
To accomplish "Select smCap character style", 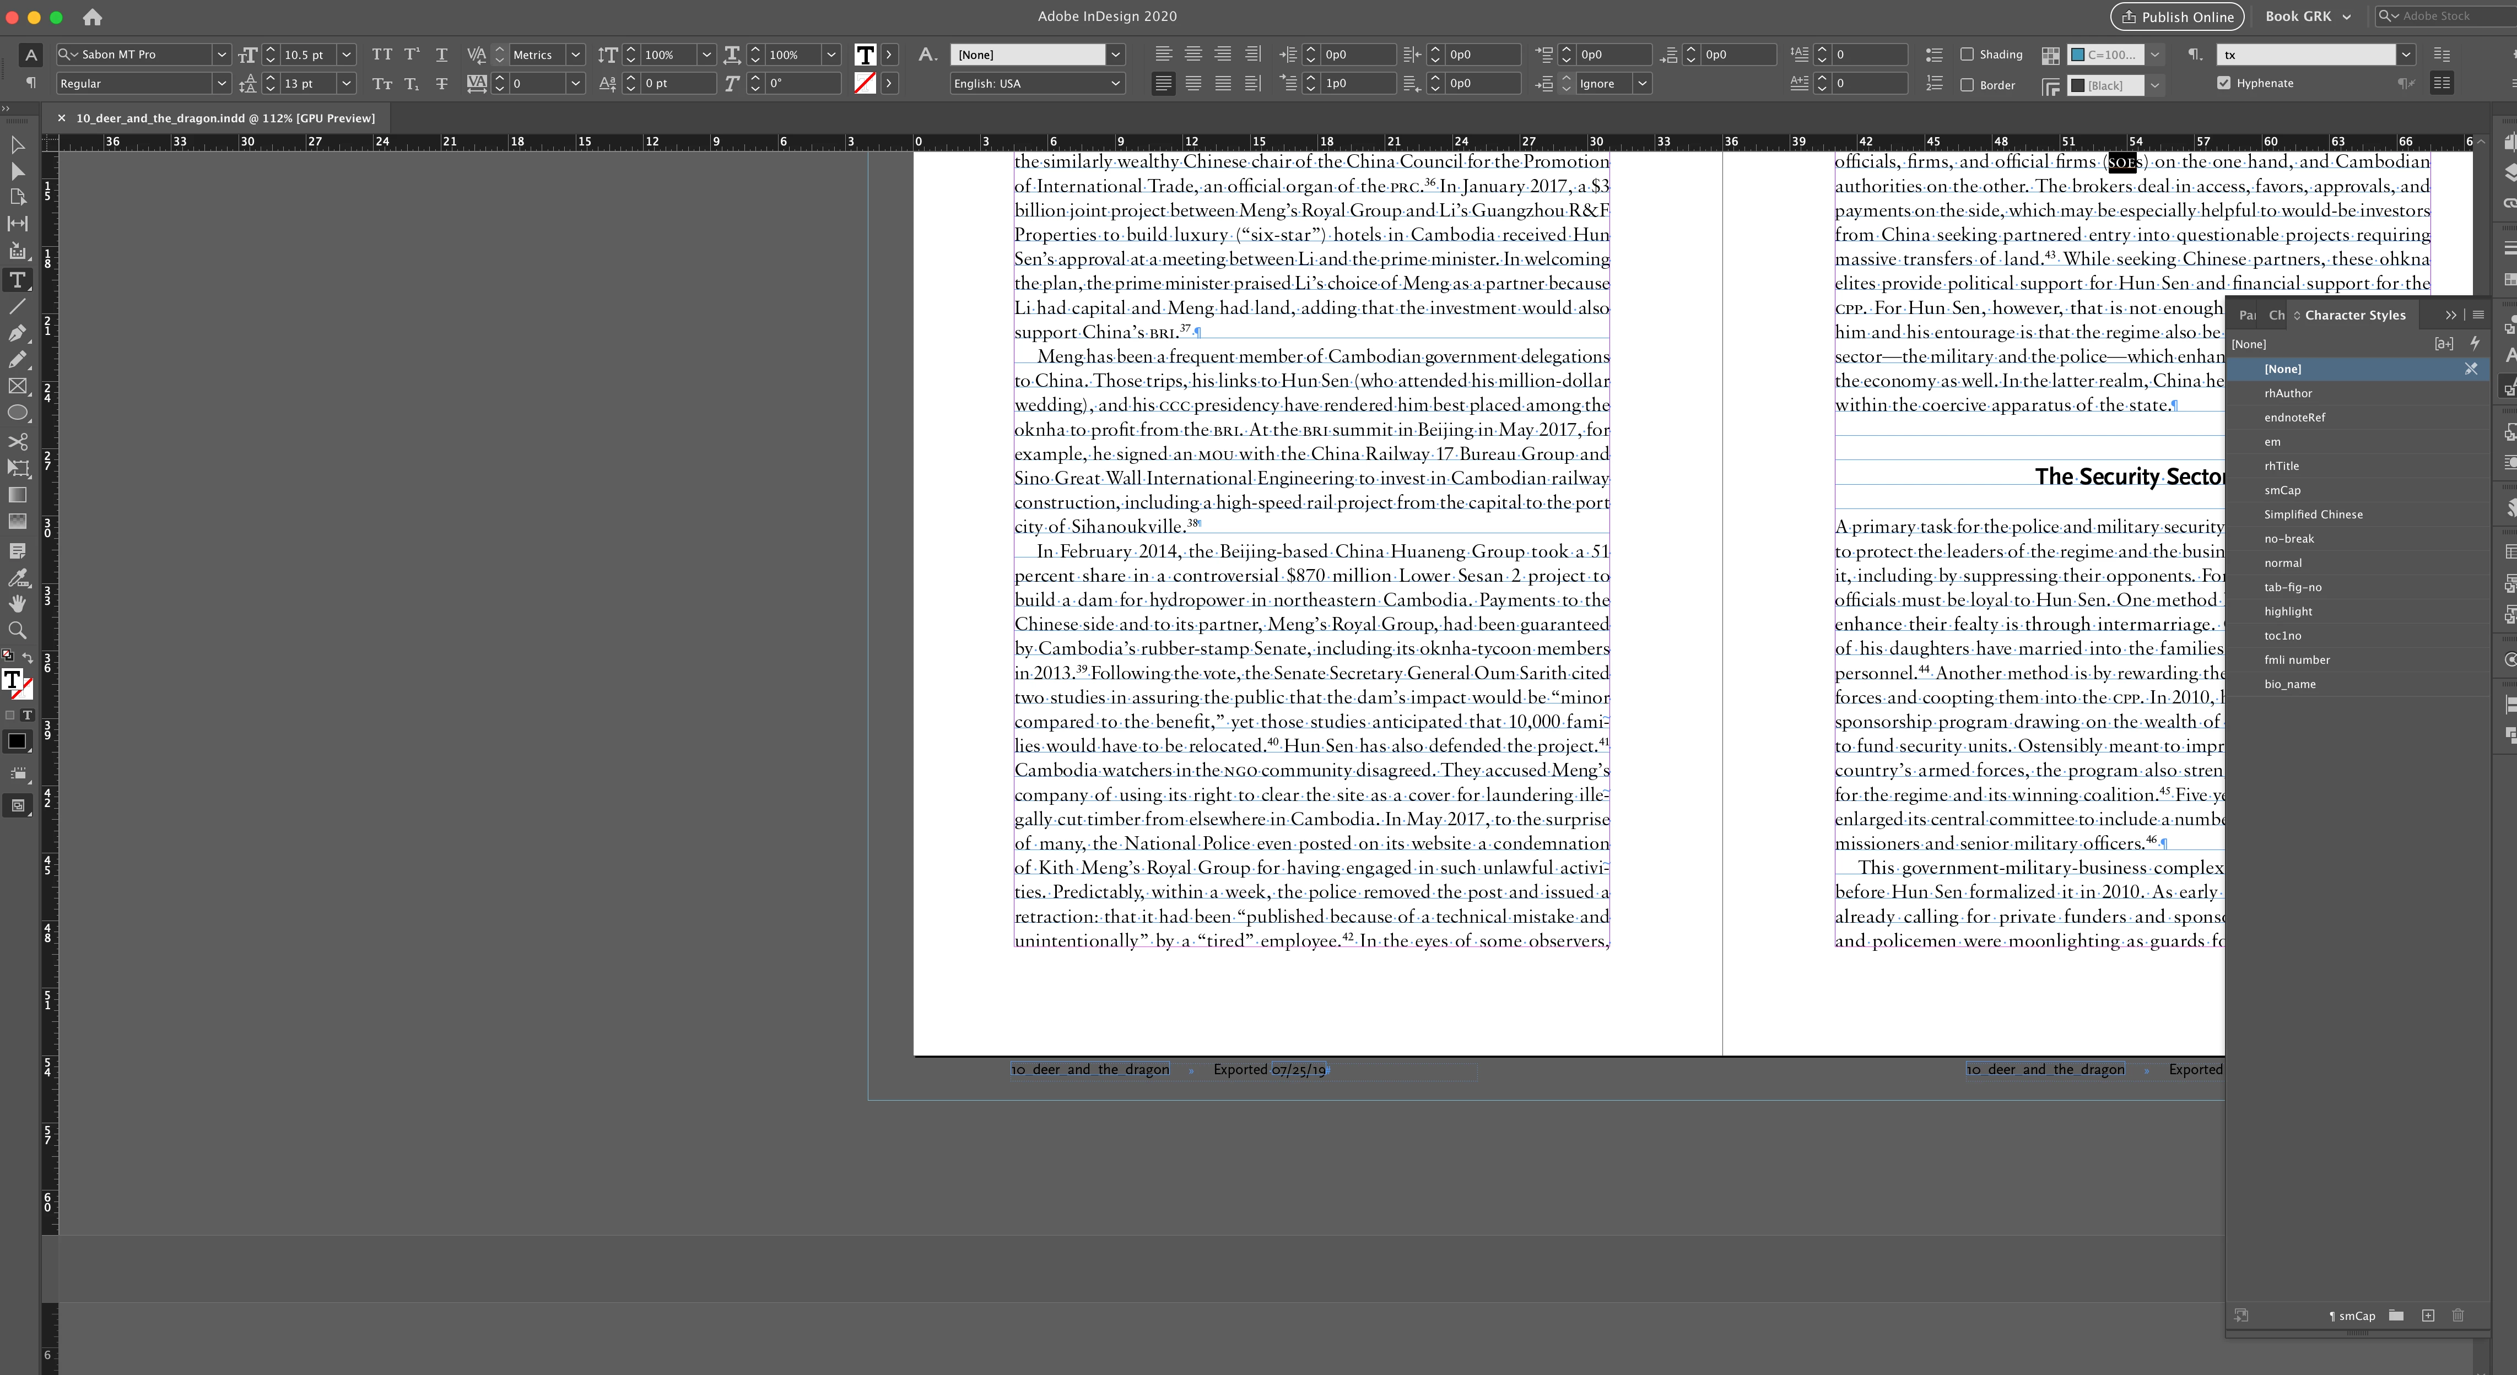I will tap(2282, 490).
